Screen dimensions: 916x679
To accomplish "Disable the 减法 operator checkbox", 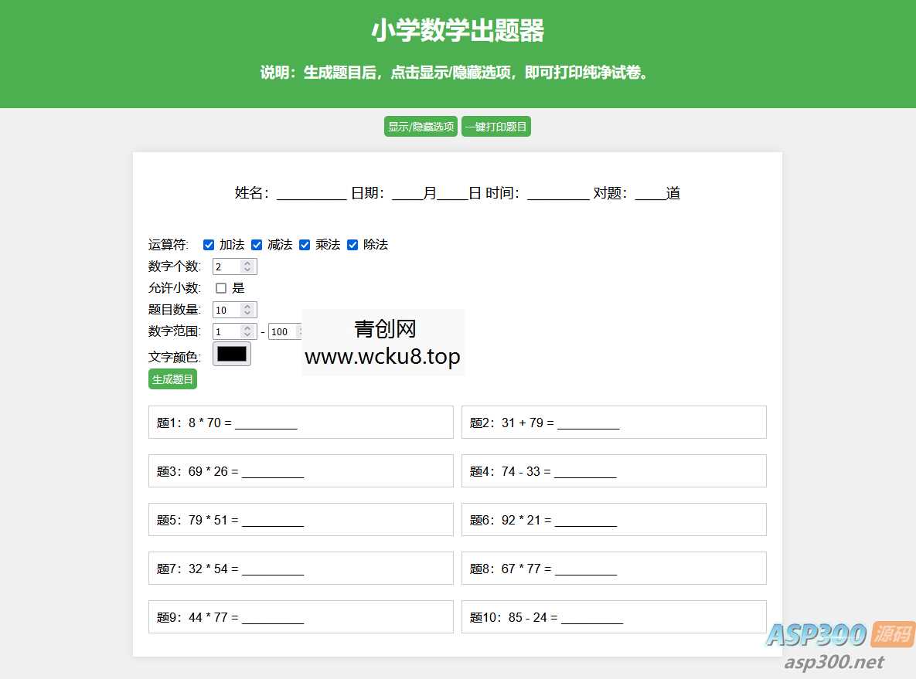I will coord(257,244).
